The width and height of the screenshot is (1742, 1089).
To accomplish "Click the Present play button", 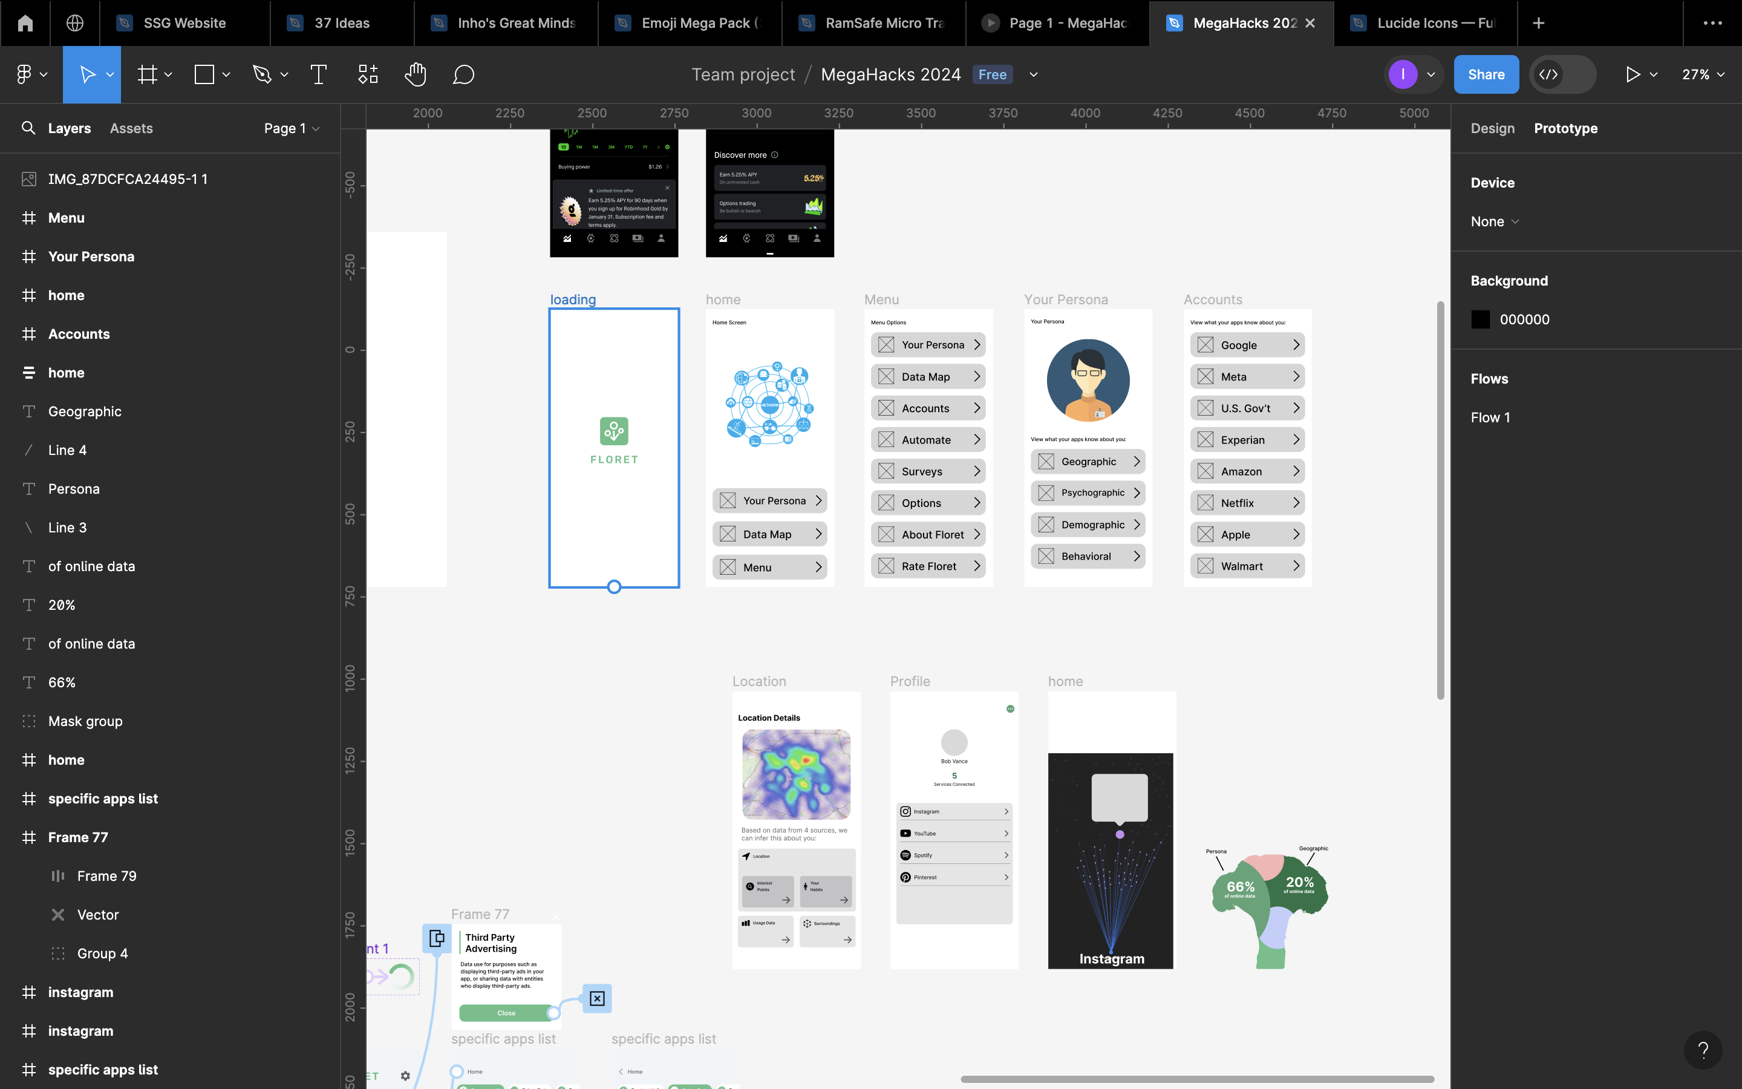I will [x=1632, y=74].
